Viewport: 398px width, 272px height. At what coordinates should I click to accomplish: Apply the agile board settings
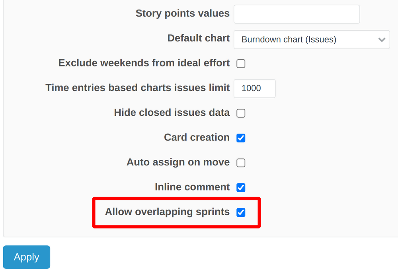[26, 257]
